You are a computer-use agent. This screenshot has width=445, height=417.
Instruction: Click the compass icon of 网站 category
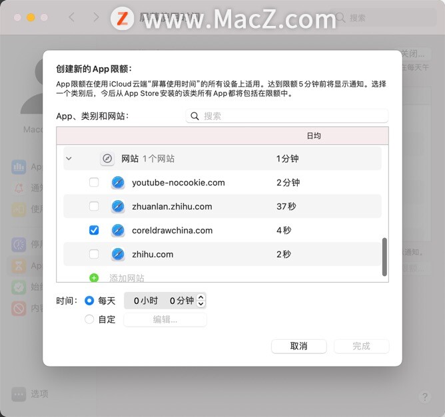click(x=107, y=158)
